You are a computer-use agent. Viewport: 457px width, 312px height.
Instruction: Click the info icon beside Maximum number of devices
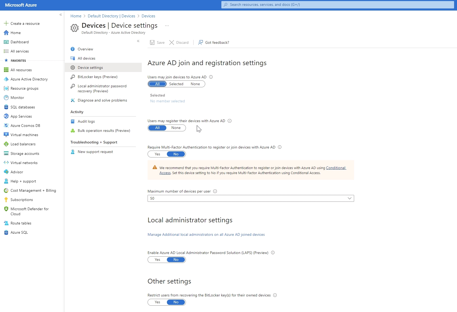click(215, 191)
